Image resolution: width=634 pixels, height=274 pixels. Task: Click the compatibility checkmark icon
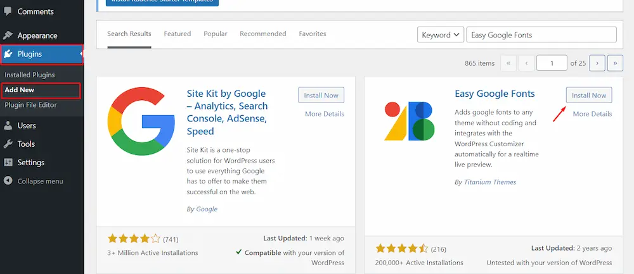[x=239, y=252]
